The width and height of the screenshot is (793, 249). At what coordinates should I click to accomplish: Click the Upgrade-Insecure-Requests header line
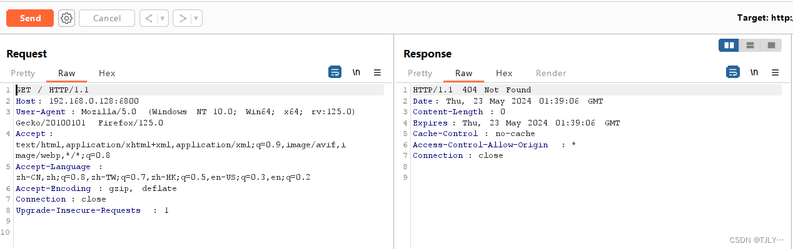[x=93, y=210]
